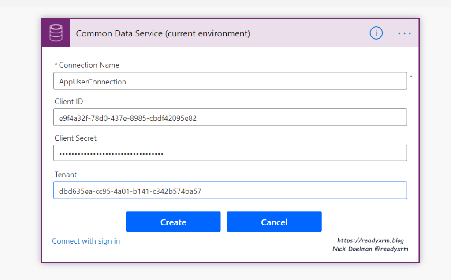
Task: Click the Common Data Service header title
Action: pyautogui.click(x=163, y=33)
